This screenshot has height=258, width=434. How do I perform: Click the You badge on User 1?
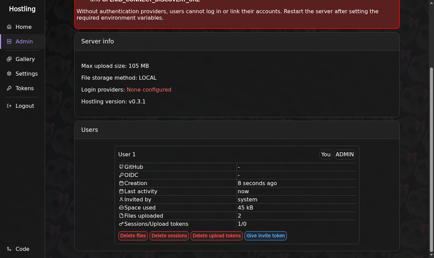coord(326,154)
